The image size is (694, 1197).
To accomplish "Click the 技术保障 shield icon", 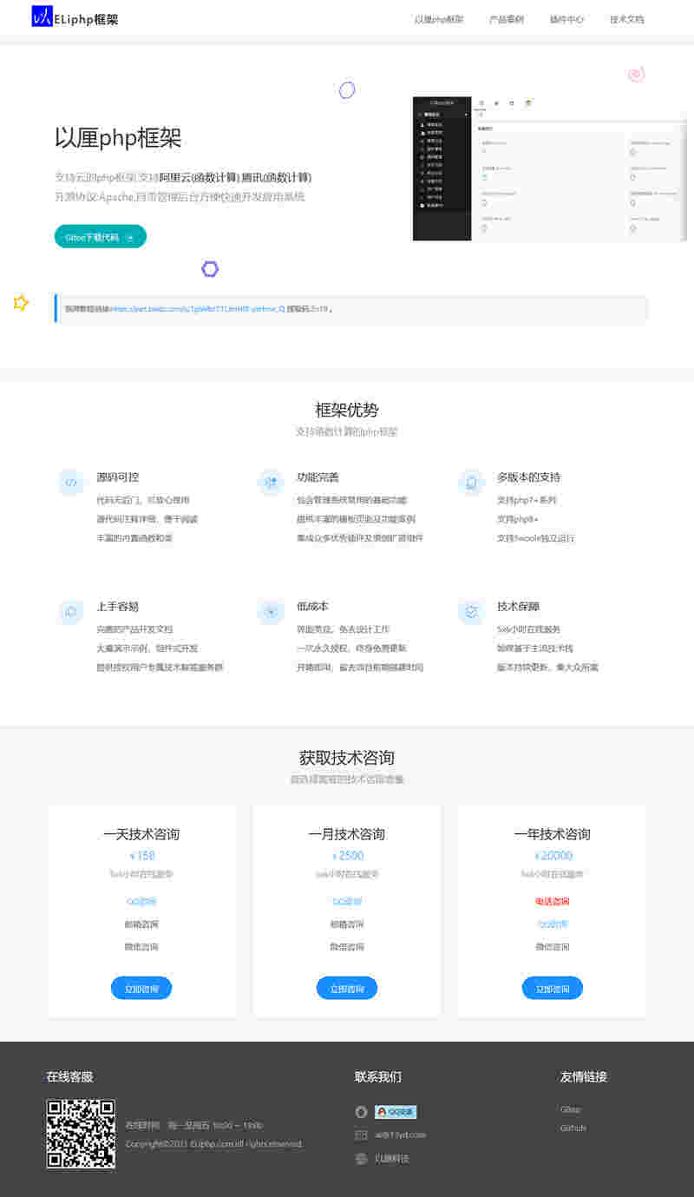I will click(x=470, y=612).
